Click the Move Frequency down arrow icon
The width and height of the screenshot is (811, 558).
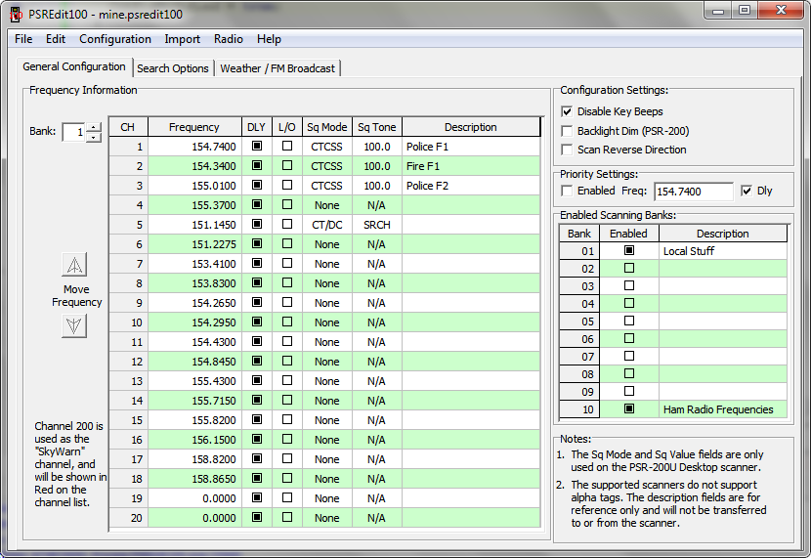74,325
